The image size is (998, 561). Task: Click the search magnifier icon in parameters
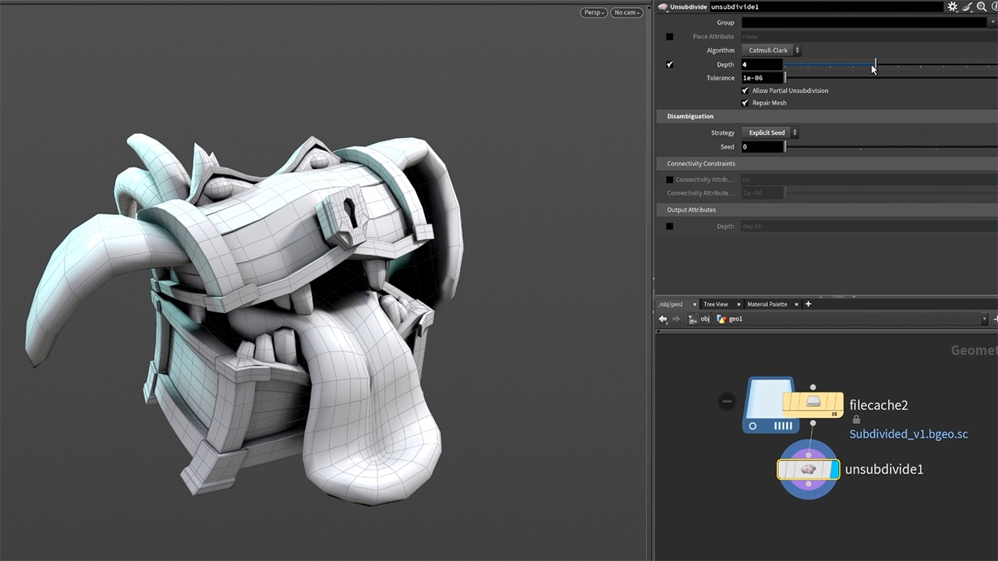coord(982,7)
